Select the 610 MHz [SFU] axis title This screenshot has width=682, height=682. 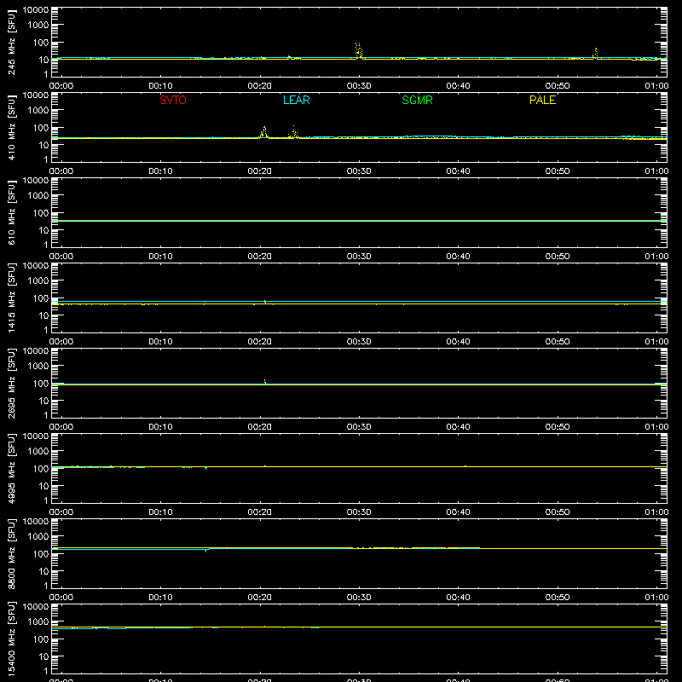(x=11, y=212)
